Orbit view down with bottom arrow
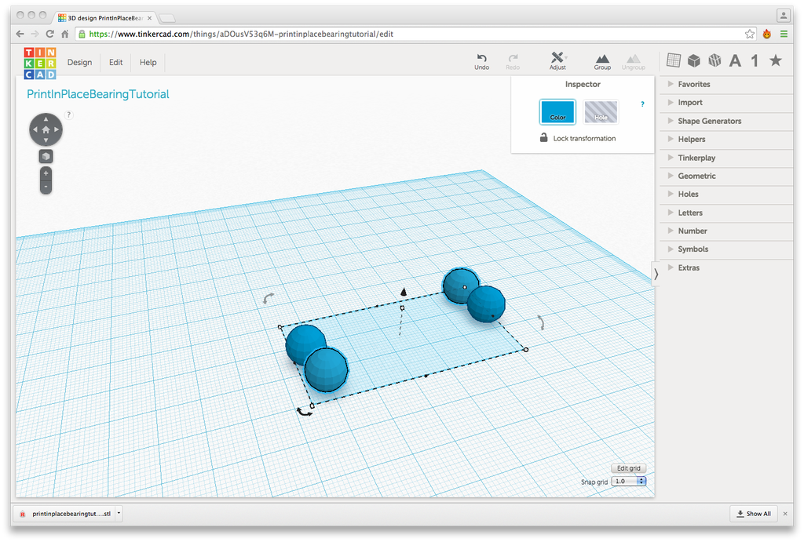The width and height of the screenshot is (804, 542). point(46,140)
